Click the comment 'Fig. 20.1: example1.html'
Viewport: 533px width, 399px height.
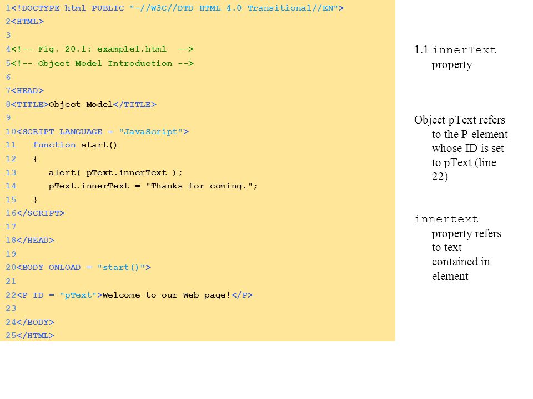pos(102,49)
